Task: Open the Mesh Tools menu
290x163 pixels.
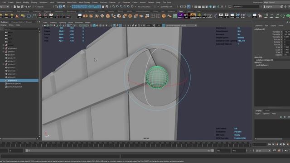Action: click(72, 2)
